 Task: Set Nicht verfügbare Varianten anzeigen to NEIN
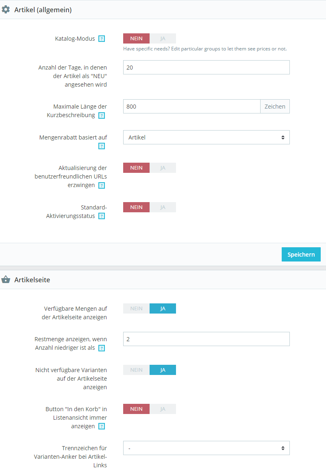click(136, 370)
